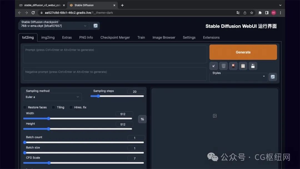Go back in browser history

[19, 13]
